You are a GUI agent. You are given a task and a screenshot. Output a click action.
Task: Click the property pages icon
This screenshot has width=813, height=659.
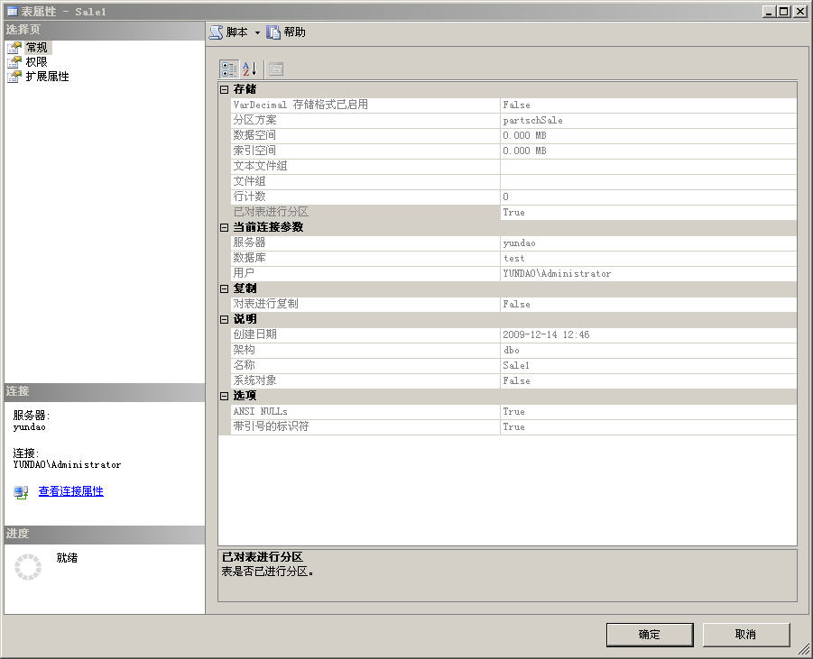[x=276, y=69]
